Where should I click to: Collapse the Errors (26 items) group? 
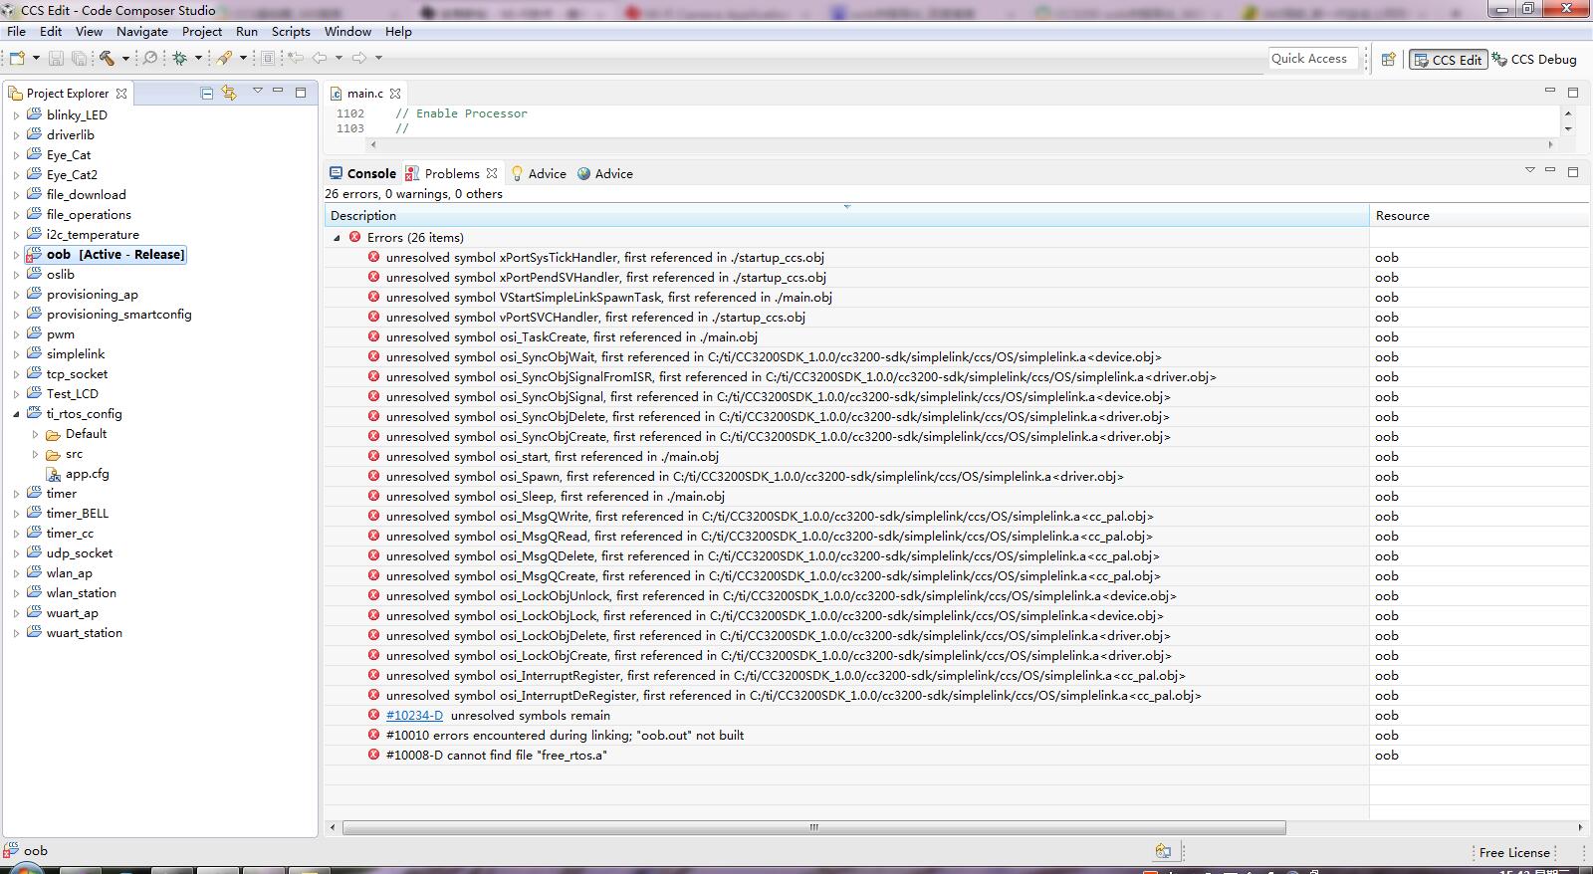point(337,237)
